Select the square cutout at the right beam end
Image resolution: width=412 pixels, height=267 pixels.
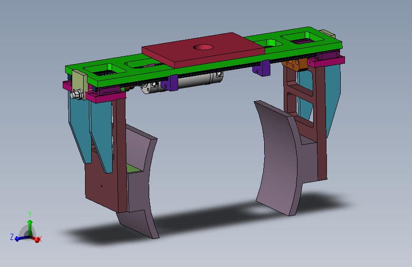click(302, 38)
